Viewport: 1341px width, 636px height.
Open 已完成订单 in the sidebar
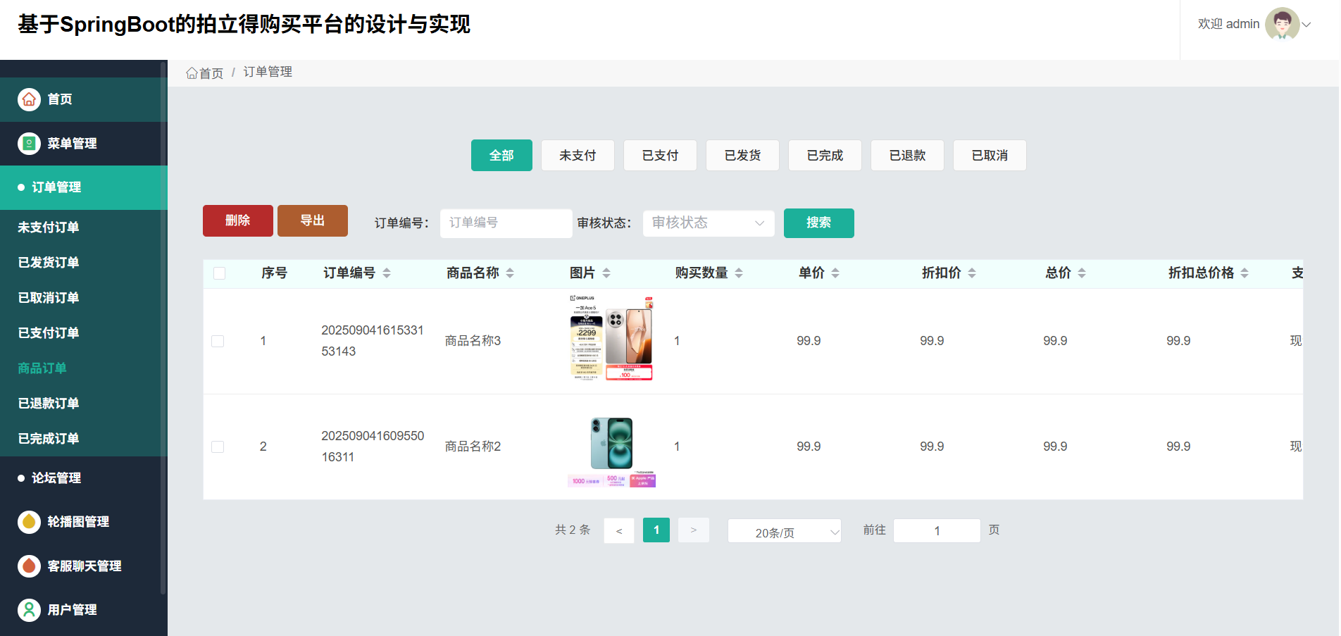coord(84,439)
